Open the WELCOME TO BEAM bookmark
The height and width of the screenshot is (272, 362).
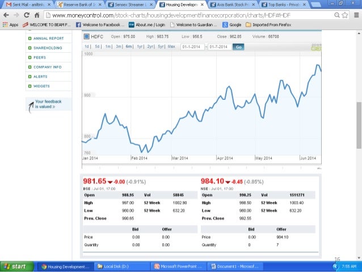47,25
